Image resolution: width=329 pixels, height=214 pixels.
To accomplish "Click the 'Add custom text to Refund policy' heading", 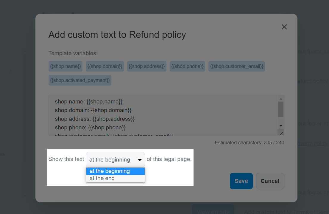I will tap(117, 35).
